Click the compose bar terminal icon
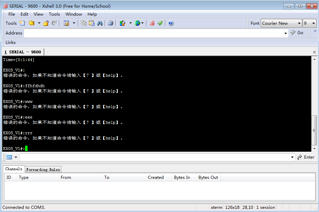Image resolution: width=319 pixels, height=212 pixels. (x=9, y=157)
